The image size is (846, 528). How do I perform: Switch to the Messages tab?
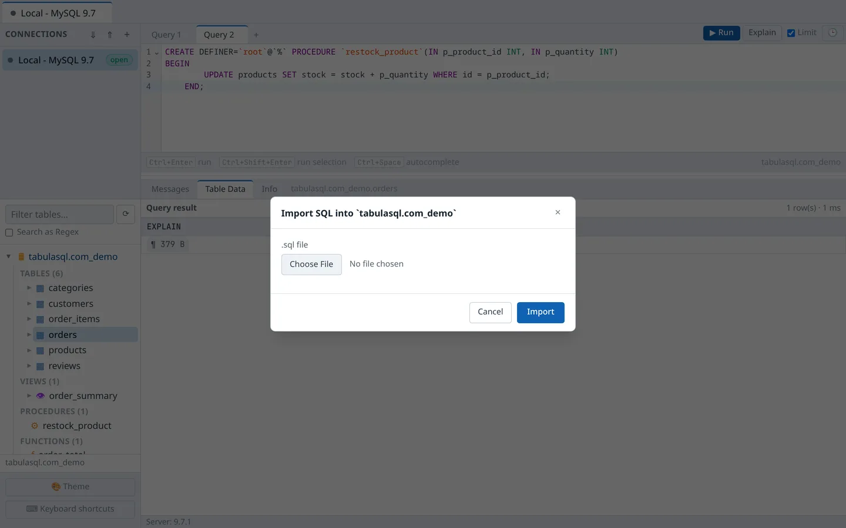point(170,189)
